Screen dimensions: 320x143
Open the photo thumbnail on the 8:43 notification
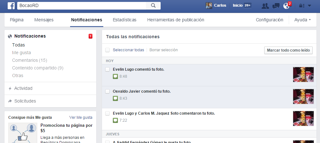303,97
